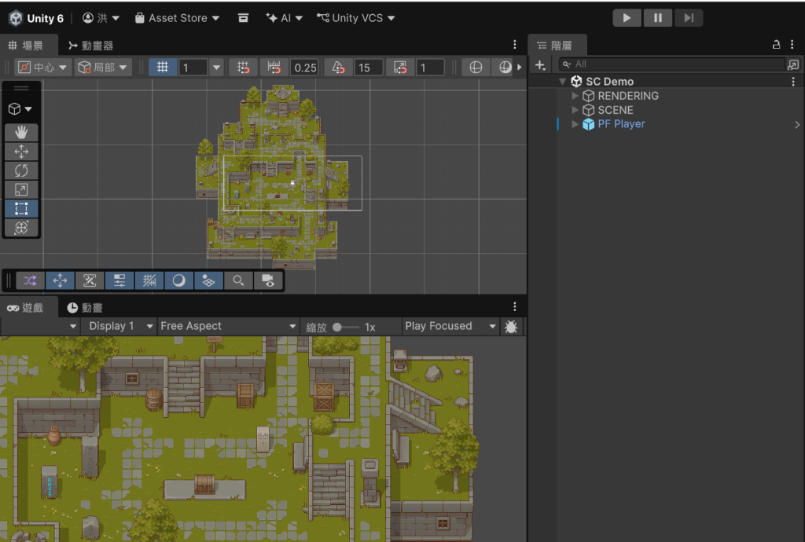Open the cube tool-context dropdown
805x542 pixels.
pos(20,108)
